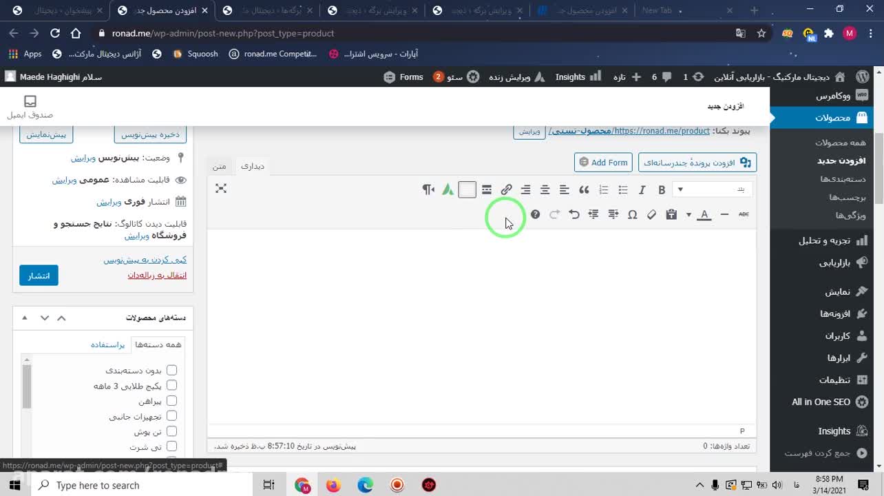Tick the 'پیراهن' category checkbox
This screenshot has height=496, width=884.
click(x=171, y=401)
